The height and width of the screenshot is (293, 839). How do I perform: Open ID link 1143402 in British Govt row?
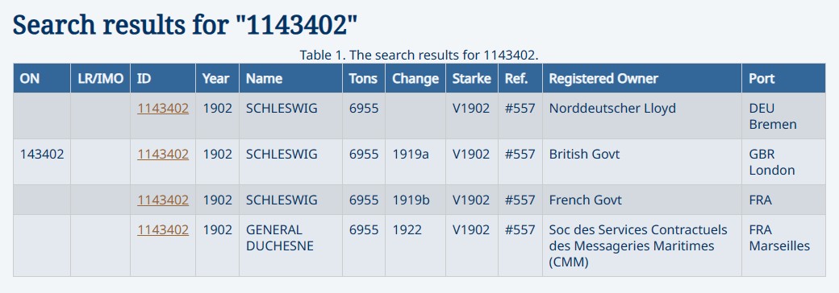[163, 155]
